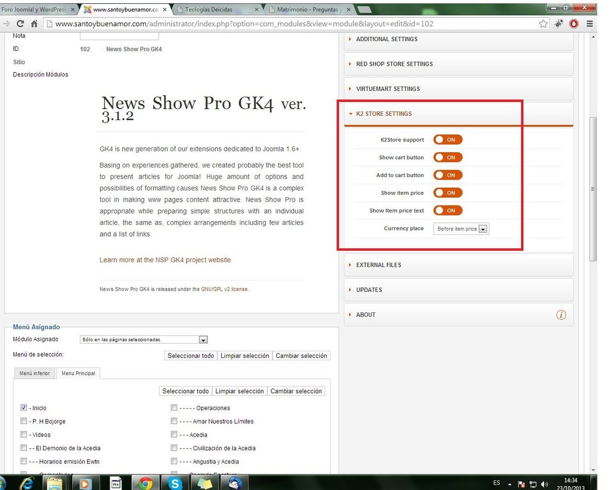The image size is (613, 490).
Task: Click upper Limpiar selección button
Action: coord(245,356)
